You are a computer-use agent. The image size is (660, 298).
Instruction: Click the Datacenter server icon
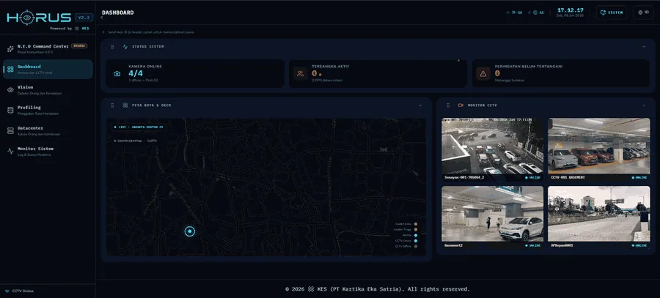(10, 131)
